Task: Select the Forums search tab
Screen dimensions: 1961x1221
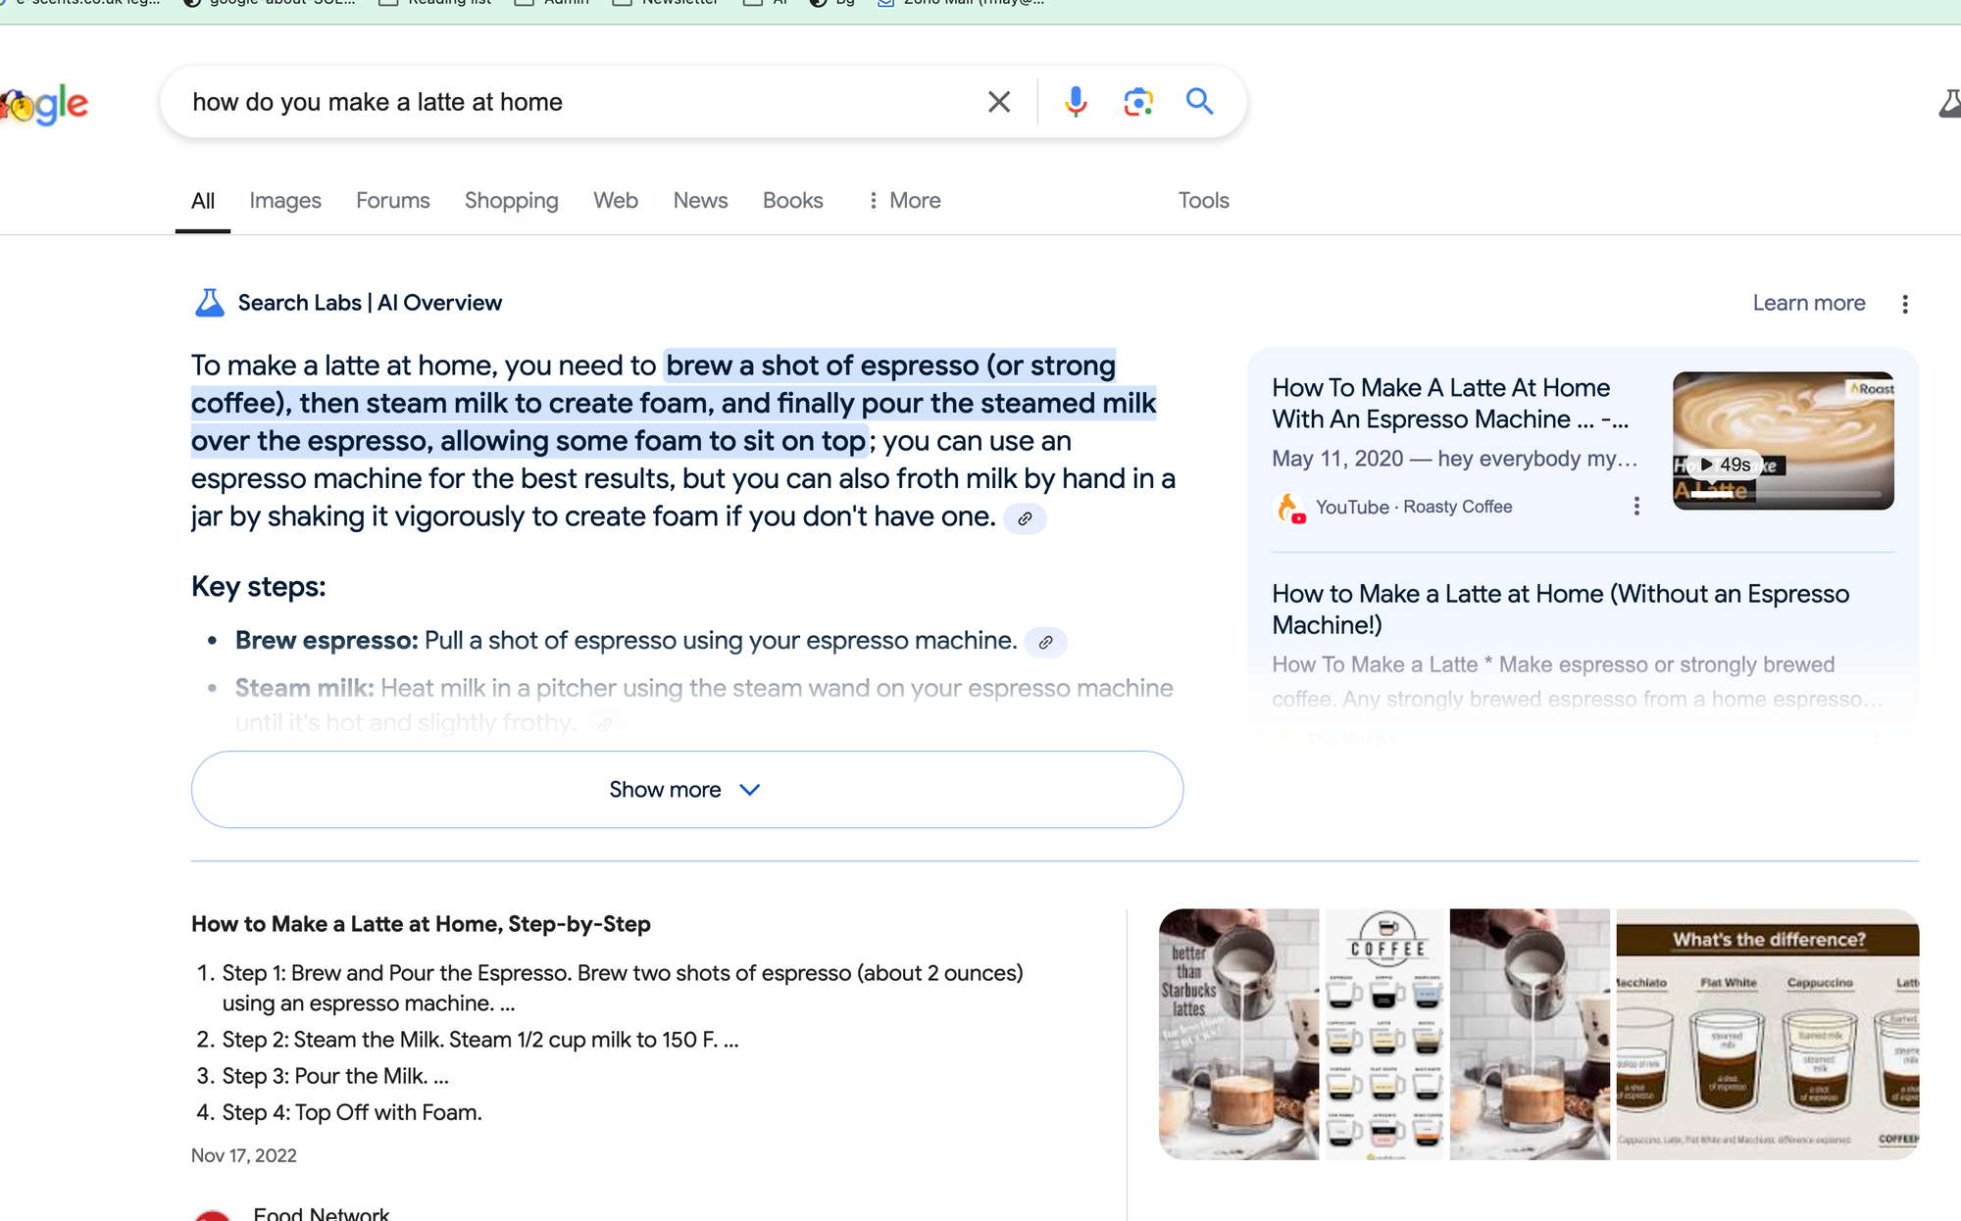Action: pyautogui.click(x=392, y=201)
